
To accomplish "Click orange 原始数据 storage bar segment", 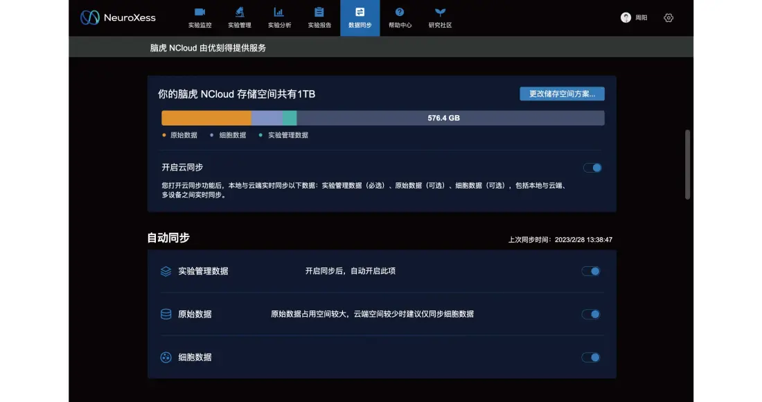I will pyautogui.click(x=206, y=118).
